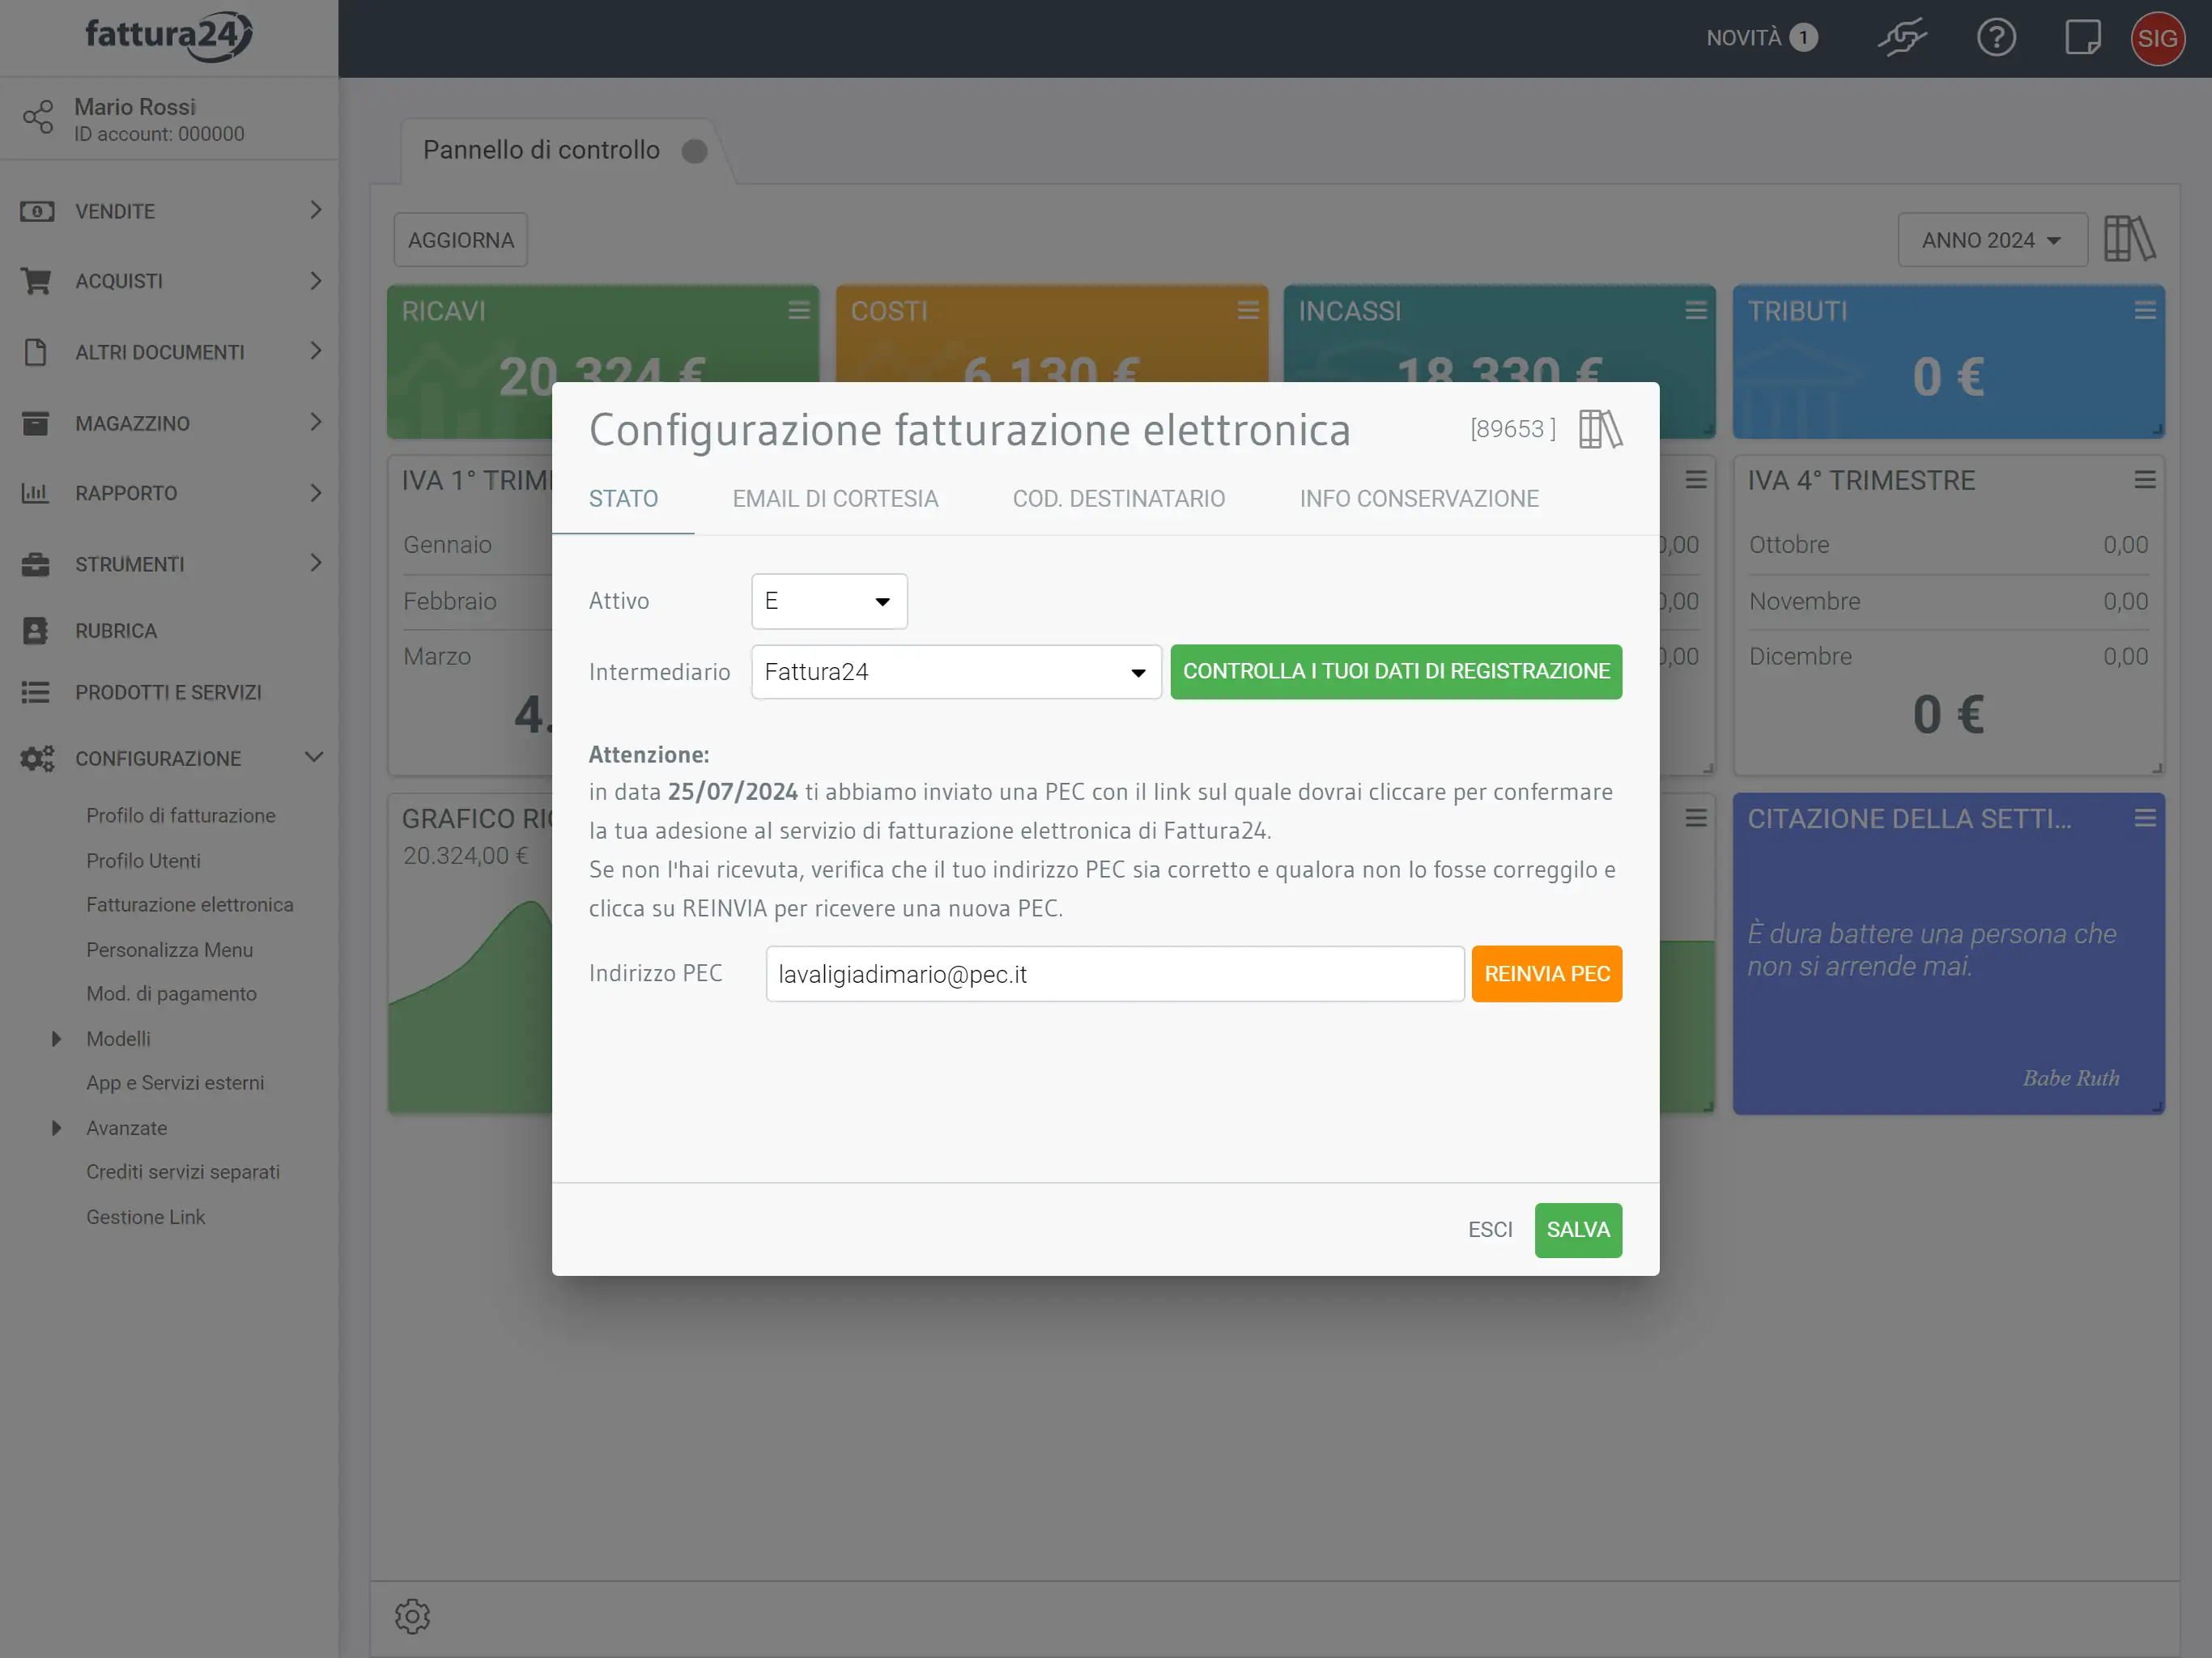
Task: Expand the RAPPORTO menu chevron
Action: (316, 493)
